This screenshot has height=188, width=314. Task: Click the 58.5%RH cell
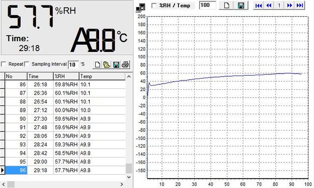[x=66, y=153]
